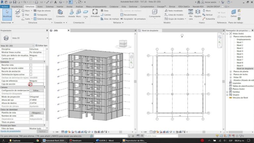
Task: Open GUION 2 - Word in taskbar
Action: pos(105,141)
